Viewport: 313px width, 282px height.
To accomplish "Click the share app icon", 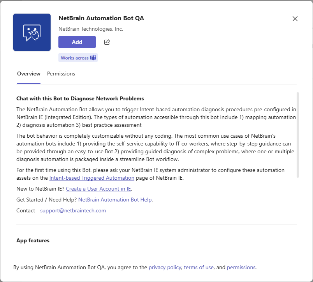I will coord(107,42).
